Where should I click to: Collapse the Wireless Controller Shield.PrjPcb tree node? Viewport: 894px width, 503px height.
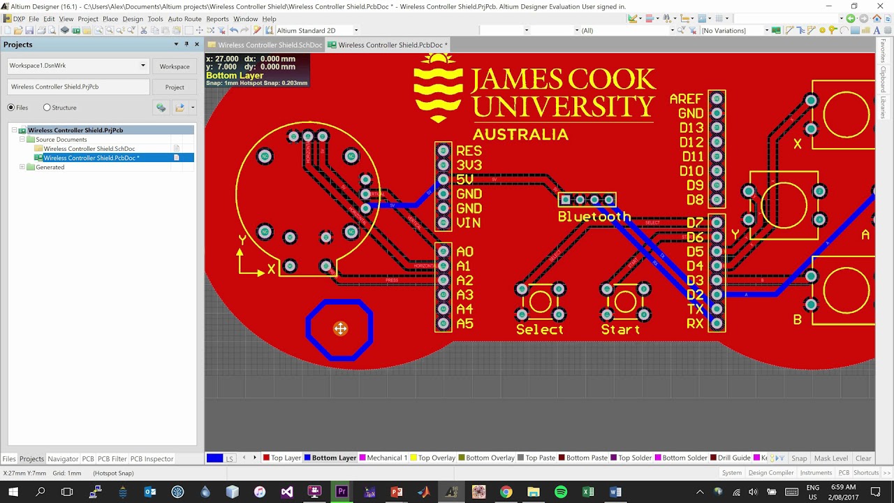click(13, 131)
